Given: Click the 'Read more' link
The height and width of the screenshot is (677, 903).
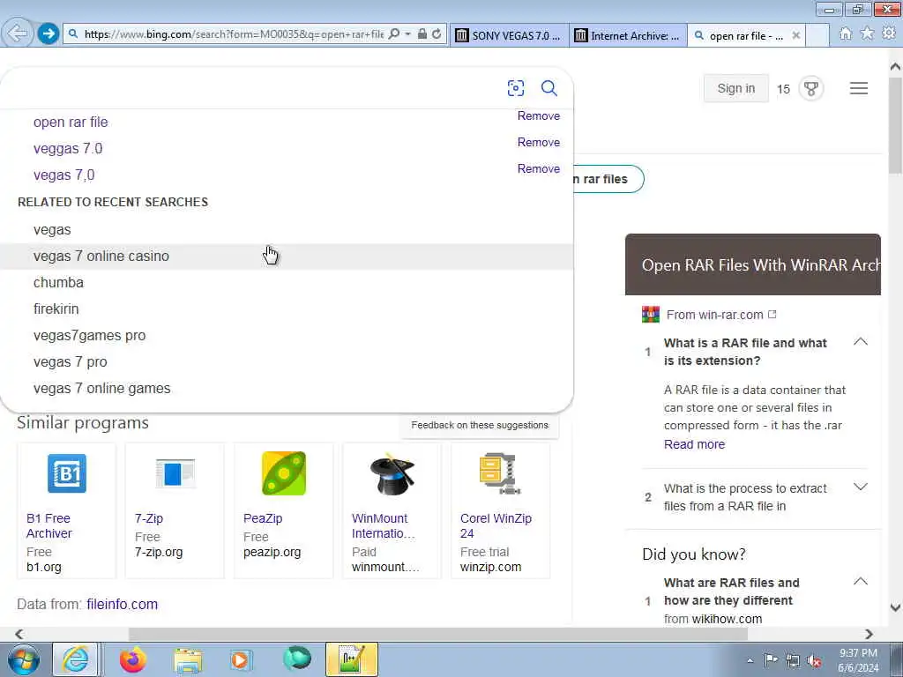Looking at the screenshot, I should point(694,444).
